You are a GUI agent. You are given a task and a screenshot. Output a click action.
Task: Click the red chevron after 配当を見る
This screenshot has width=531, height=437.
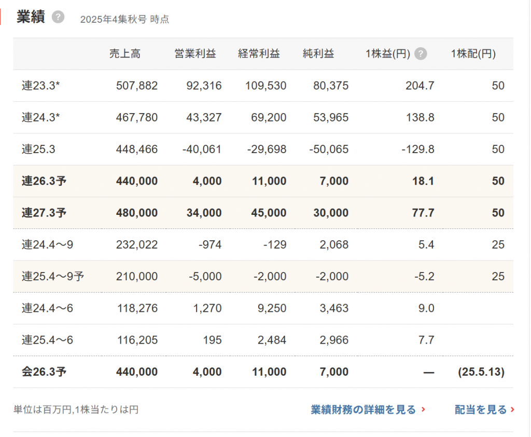[x=512, y=409]
